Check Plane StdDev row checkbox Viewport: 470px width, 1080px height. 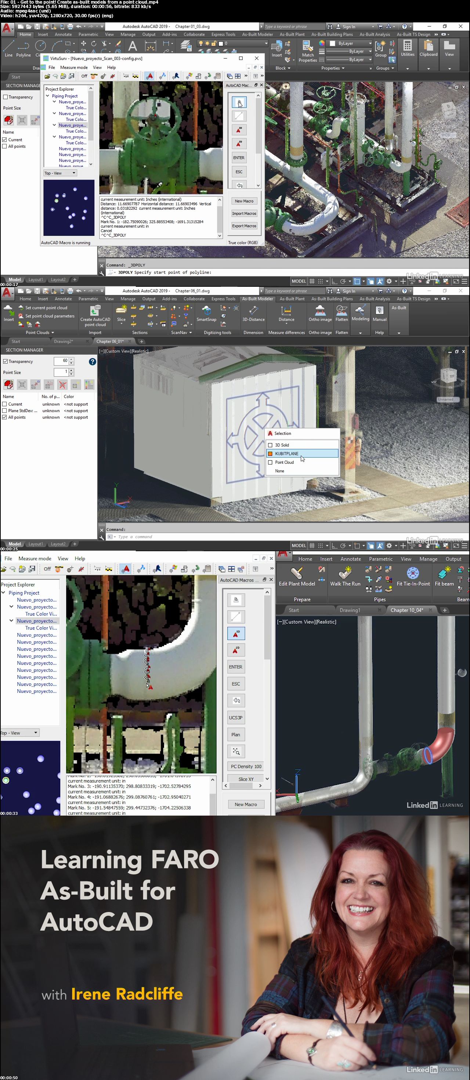pos(5,411)
